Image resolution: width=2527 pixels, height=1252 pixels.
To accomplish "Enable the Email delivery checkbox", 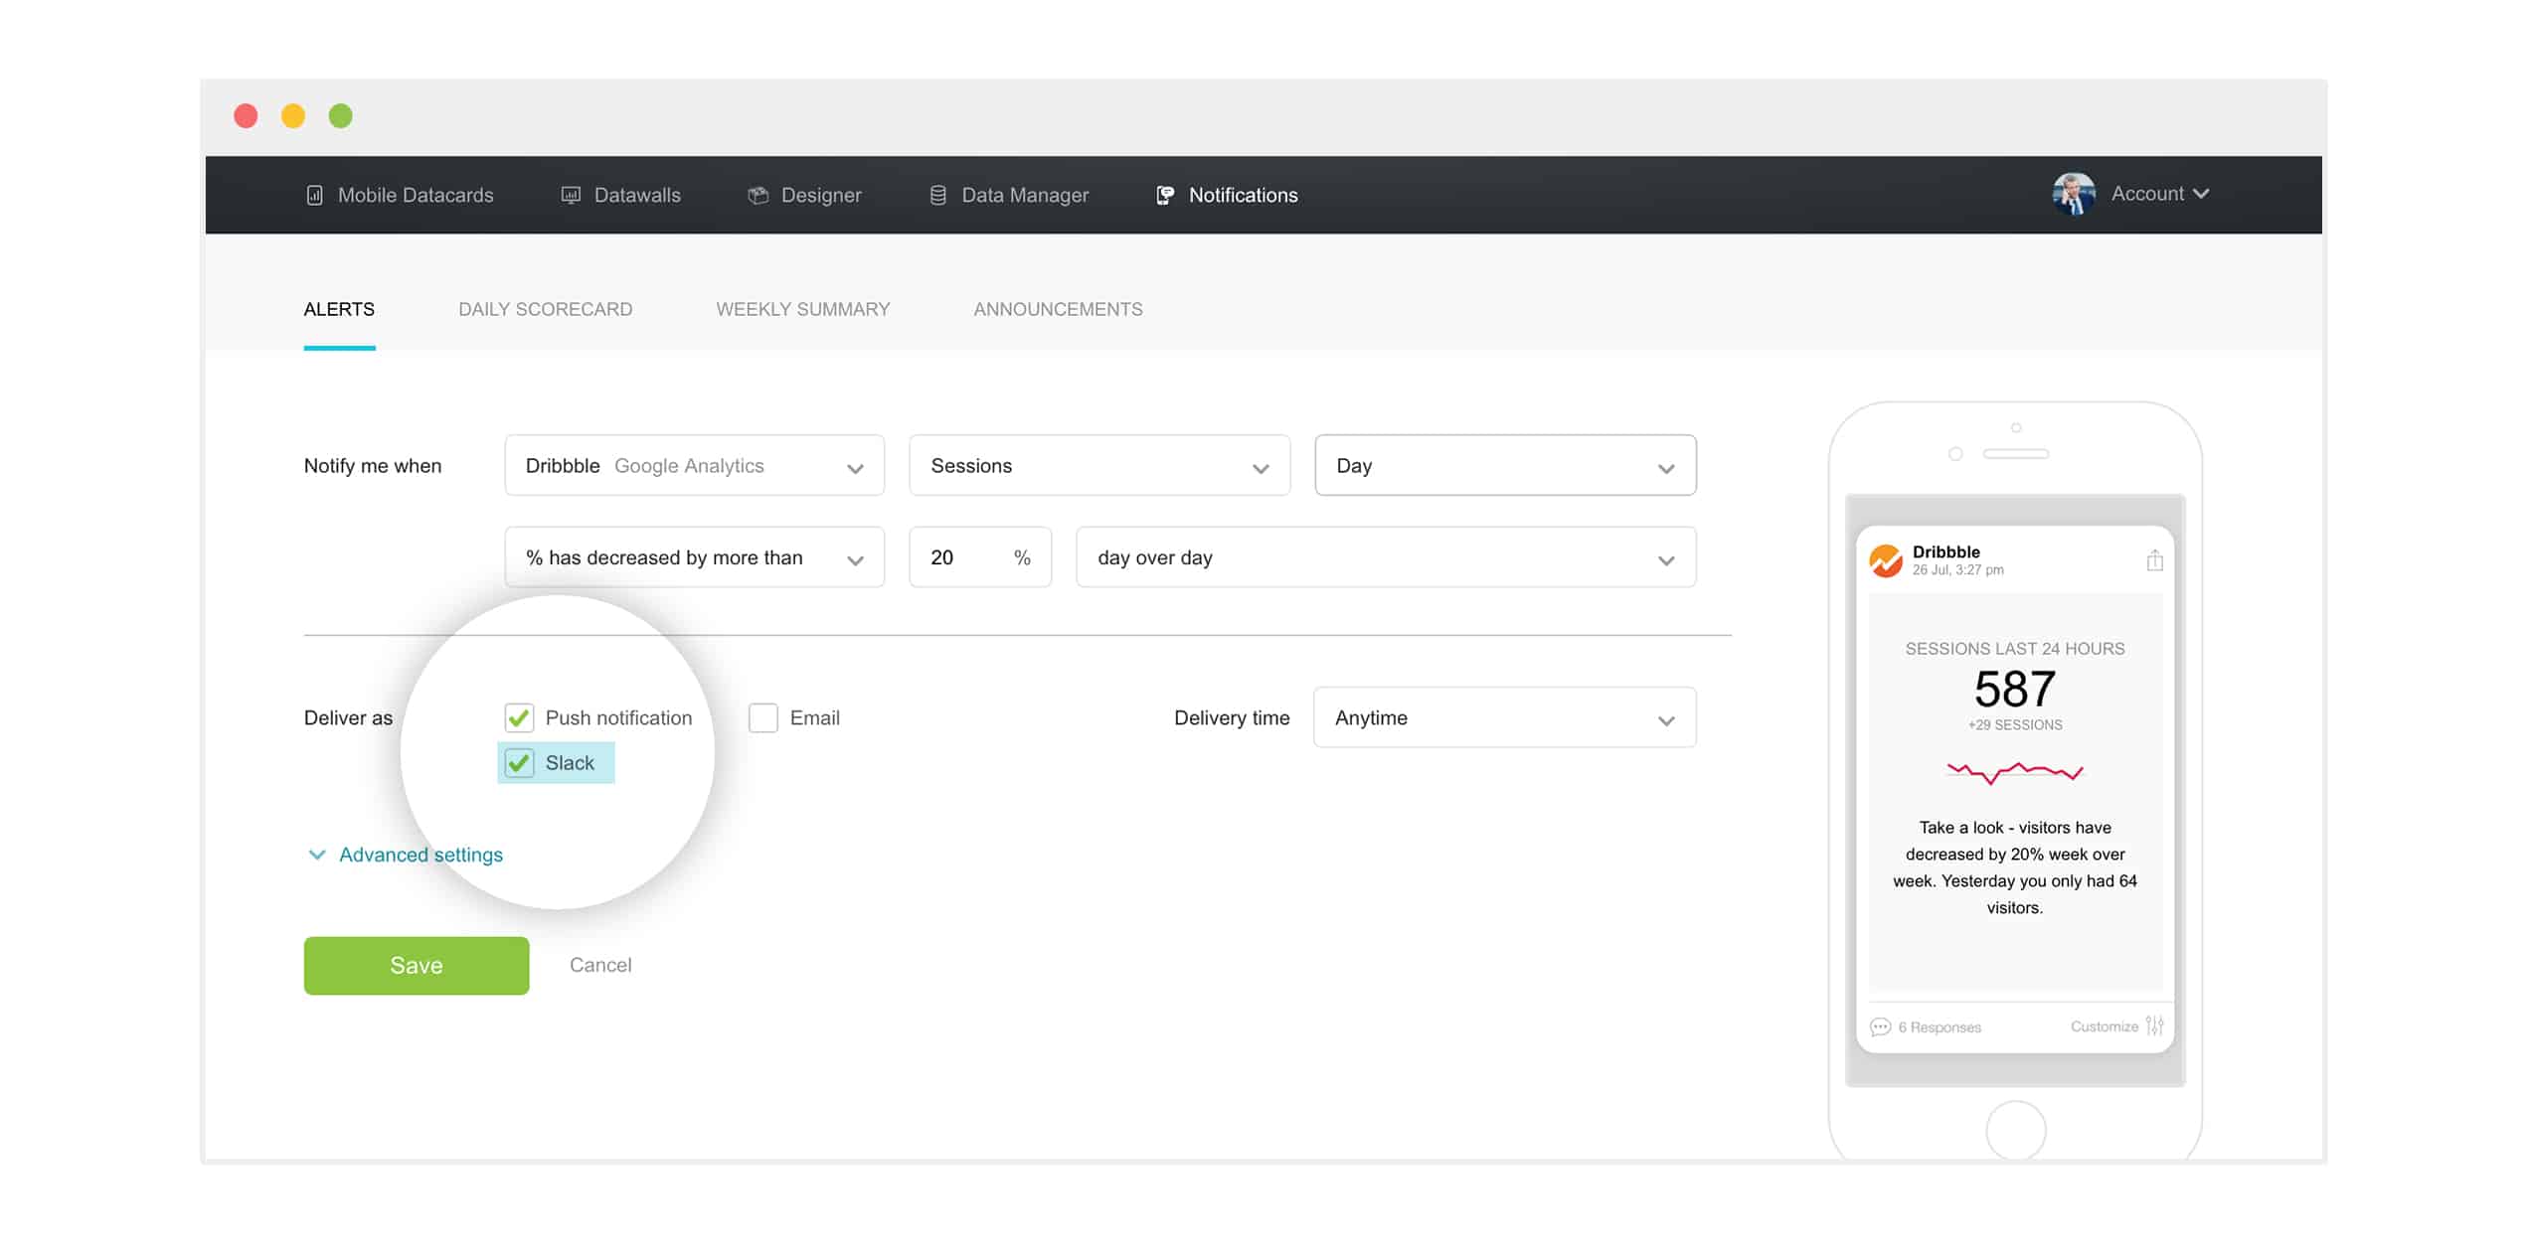I will [x=763, y=717].
